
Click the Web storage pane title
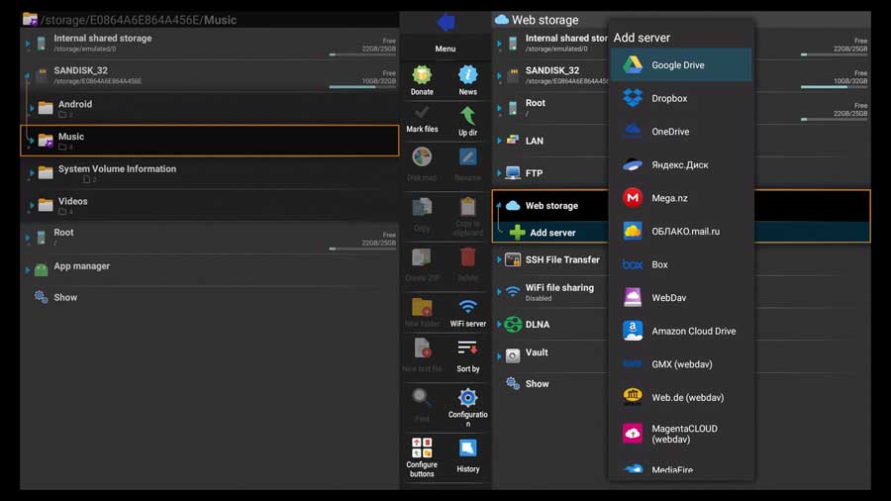[x=544, y=20]
